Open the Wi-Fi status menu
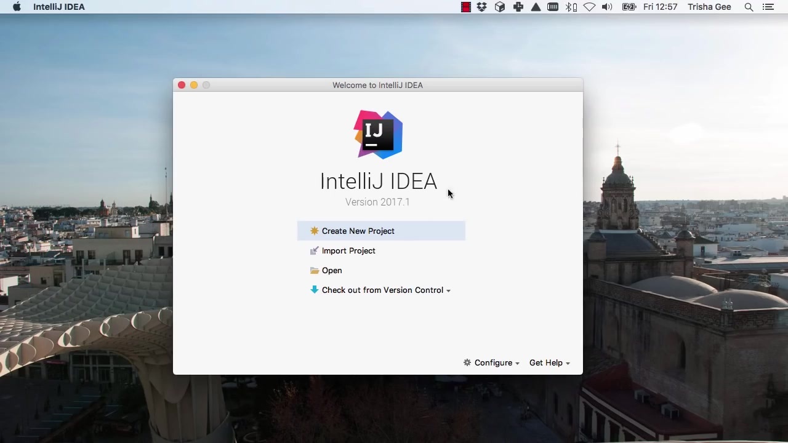 [x=590, y=7]
